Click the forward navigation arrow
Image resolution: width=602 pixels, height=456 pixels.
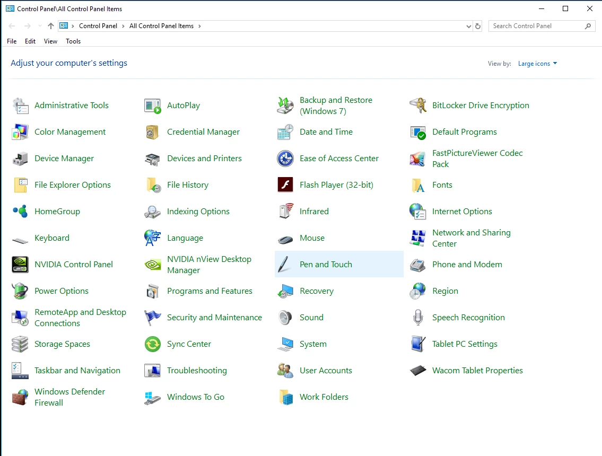[x=27, y=26]
